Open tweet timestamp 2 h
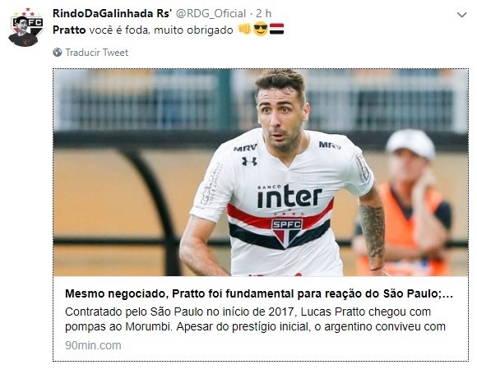The width and height of the screenshot is (477, 374). [x=263, y=13]
